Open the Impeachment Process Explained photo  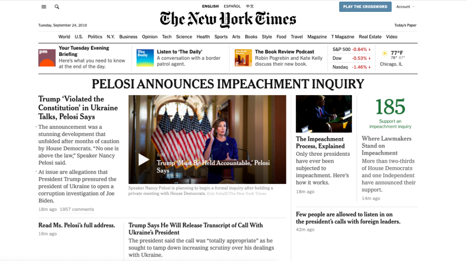click(324, 114)
